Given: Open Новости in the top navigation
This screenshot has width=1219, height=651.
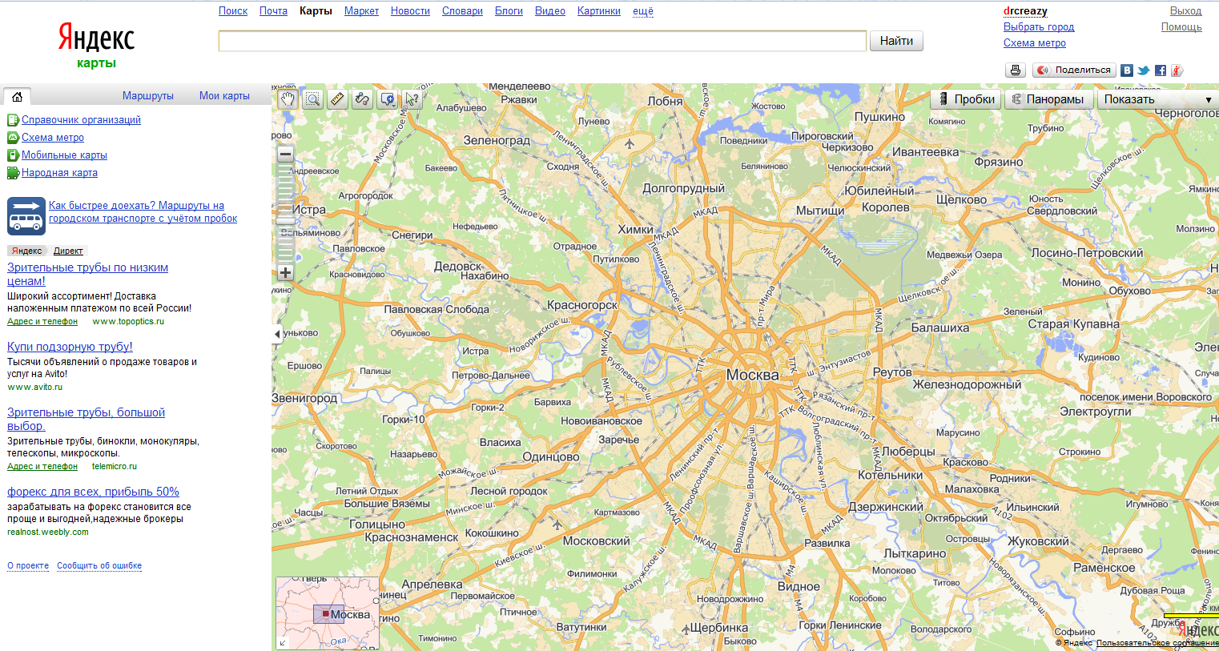Looking at the screenshot, I should [410, 11].
